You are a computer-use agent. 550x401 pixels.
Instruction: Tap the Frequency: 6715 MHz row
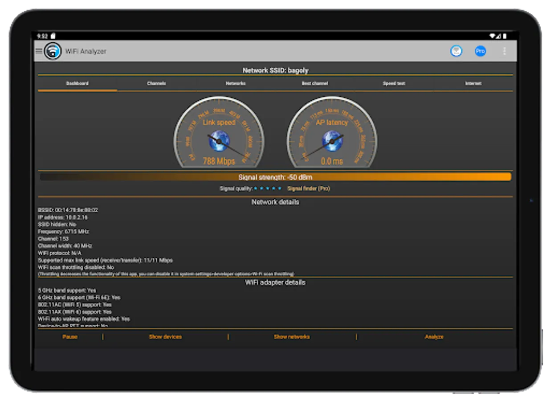pyautogui.click(x=64, y=231)
